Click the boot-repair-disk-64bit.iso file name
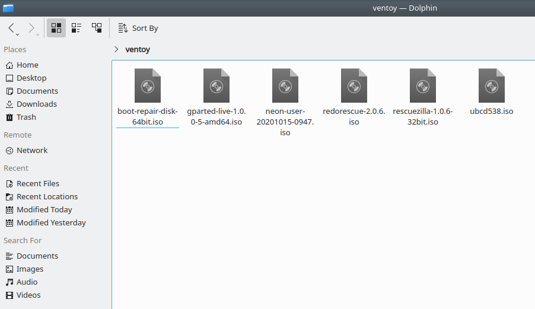The height and width of the screenshot is (309, 535). click(x=148, y=117)
